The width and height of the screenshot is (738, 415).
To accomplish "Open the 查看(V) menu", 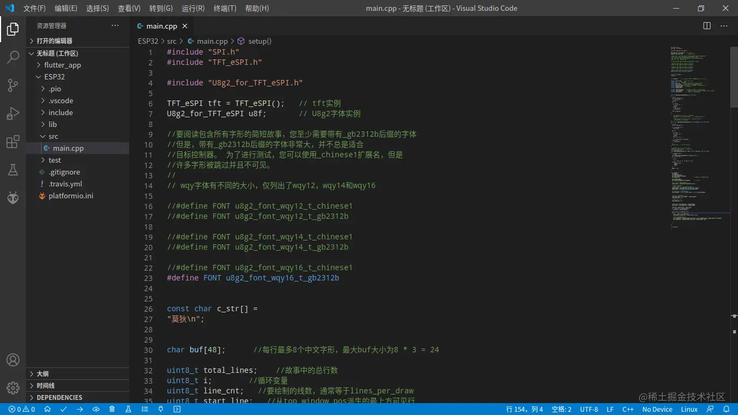I will (129, 8).
